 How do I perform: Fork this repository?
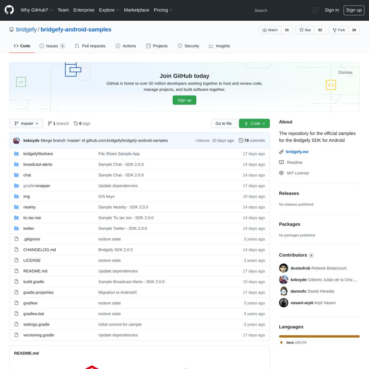pos(339,30)
